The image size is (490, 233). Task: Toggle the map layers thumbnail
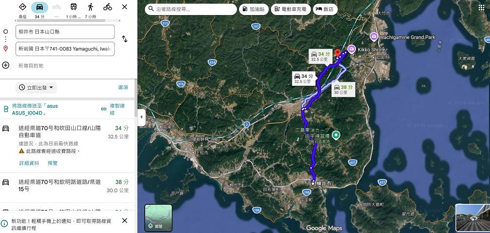158,217
